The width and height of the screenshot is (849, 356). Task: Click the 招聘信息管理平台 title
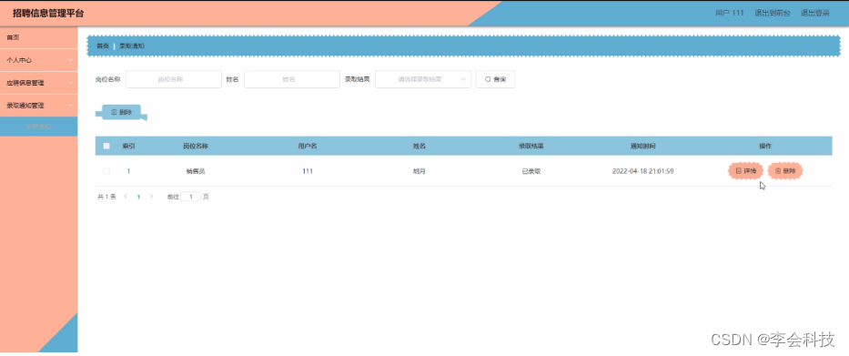[49, 13]
